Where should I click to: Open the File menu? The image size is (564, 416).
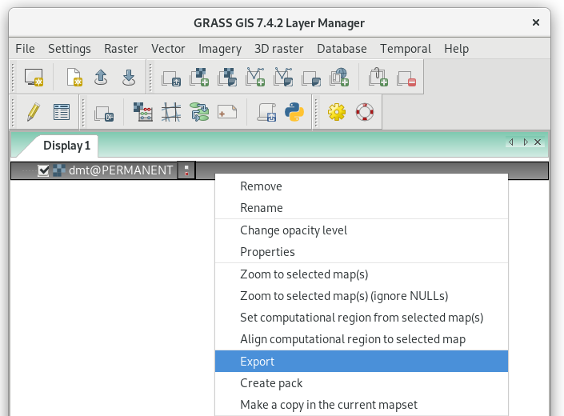tap(25, 49)
